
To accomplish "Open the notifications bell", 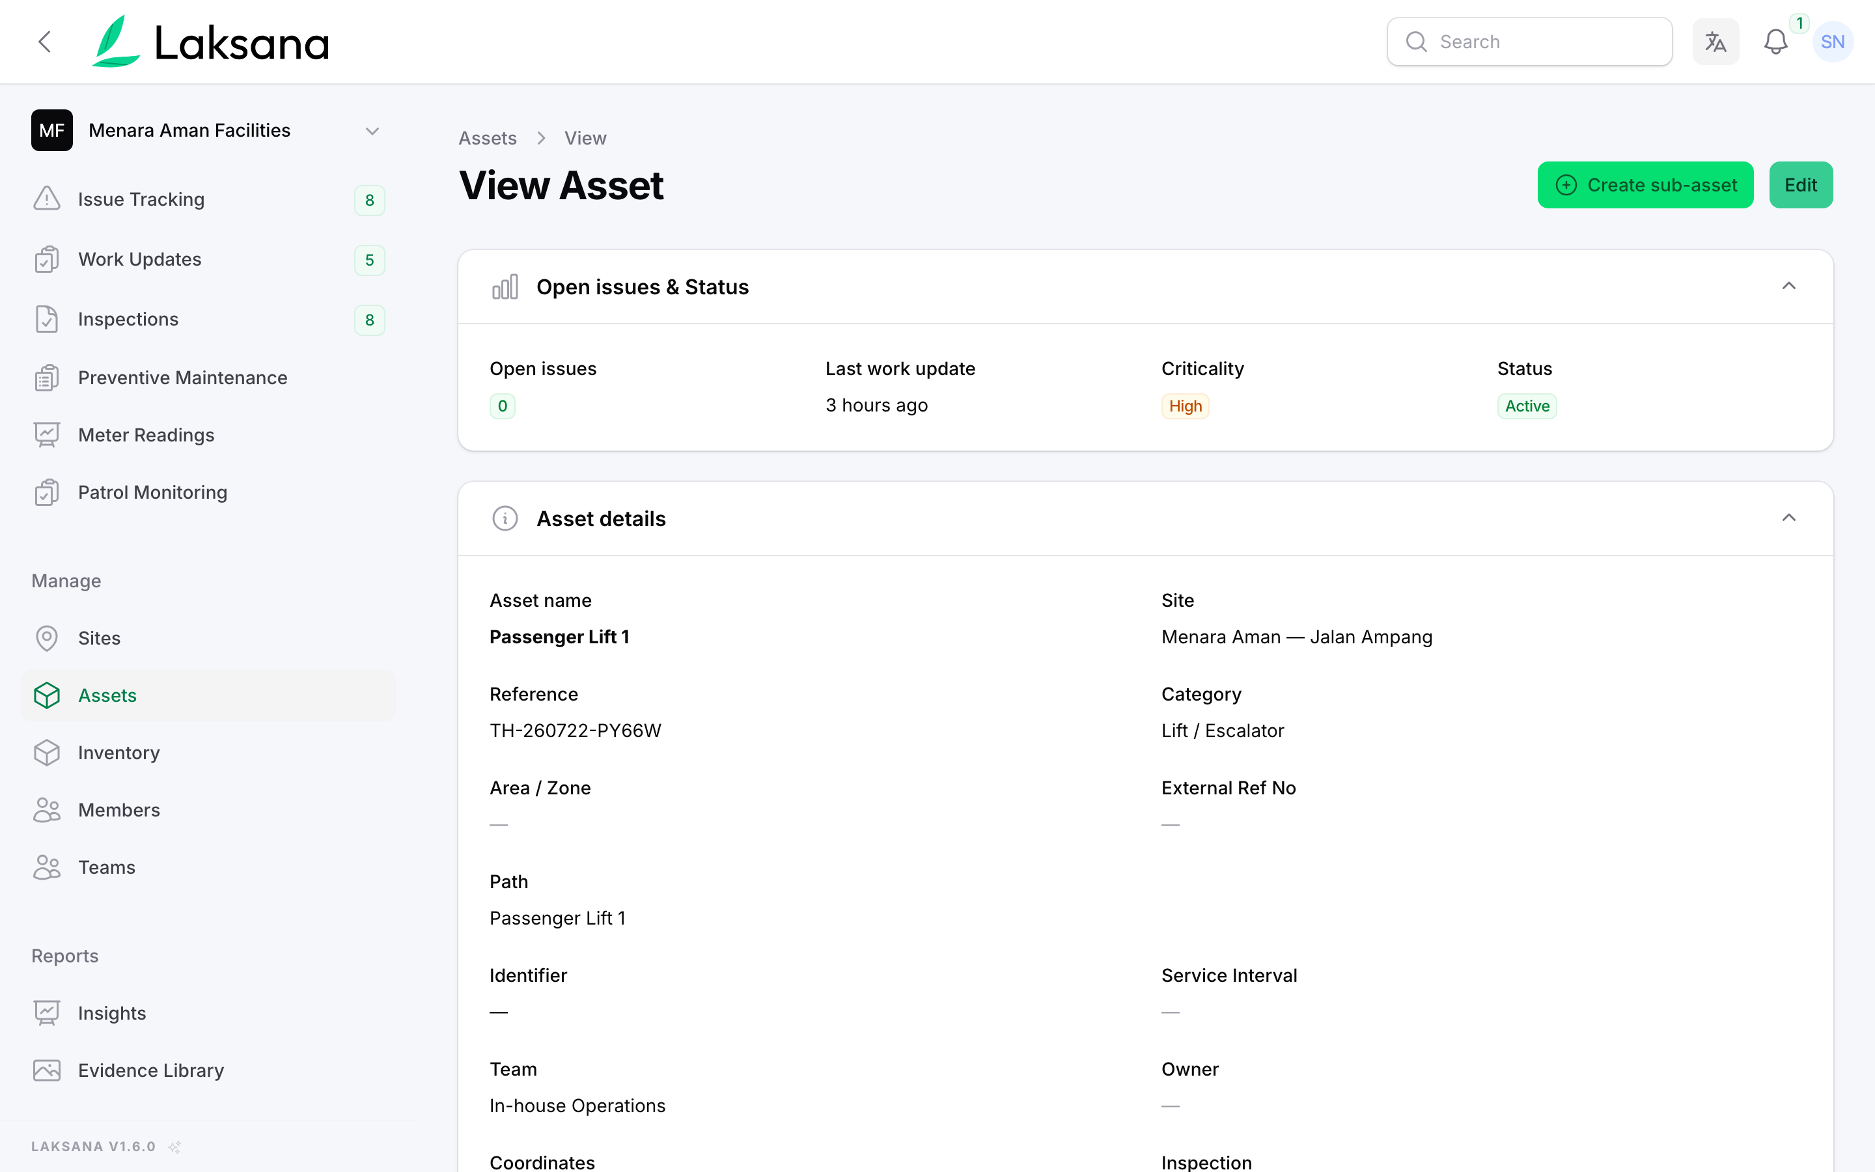I will (1775, 42).
